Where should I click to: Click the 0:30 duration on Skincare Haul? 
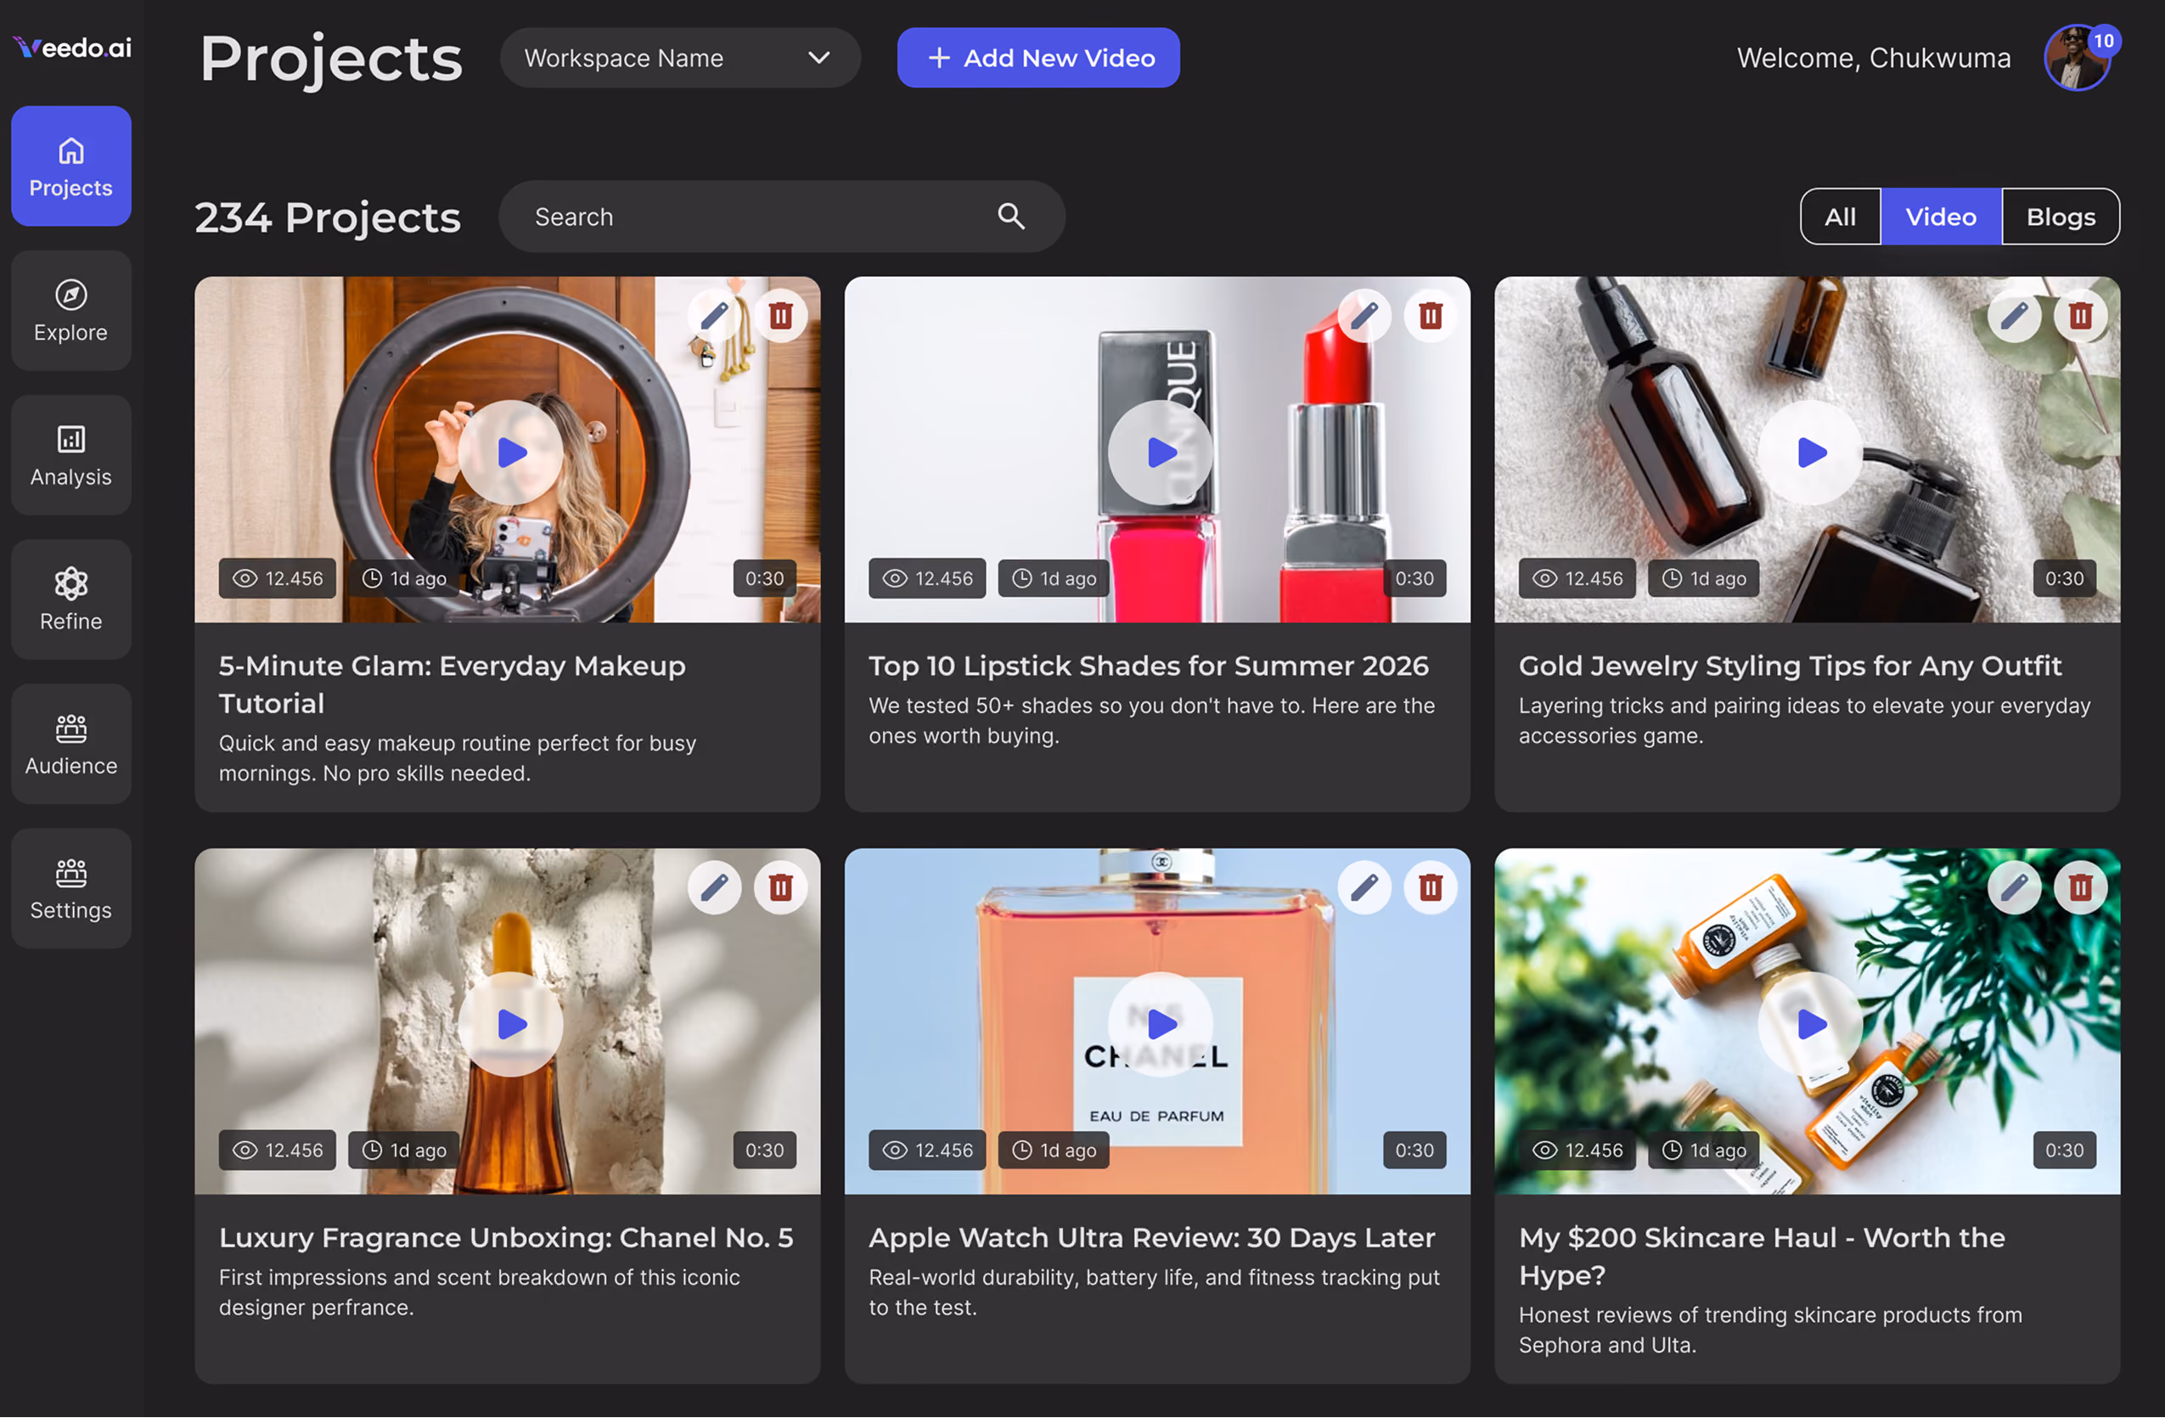[x=2065, y=1151]
